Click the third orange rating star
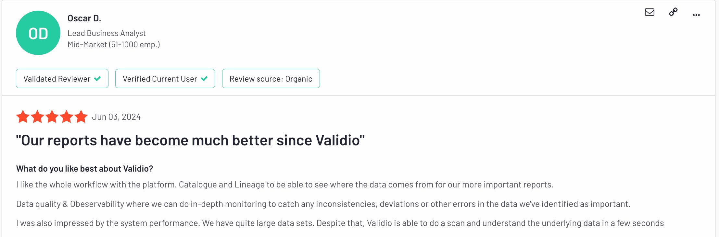 coord(52,117)
